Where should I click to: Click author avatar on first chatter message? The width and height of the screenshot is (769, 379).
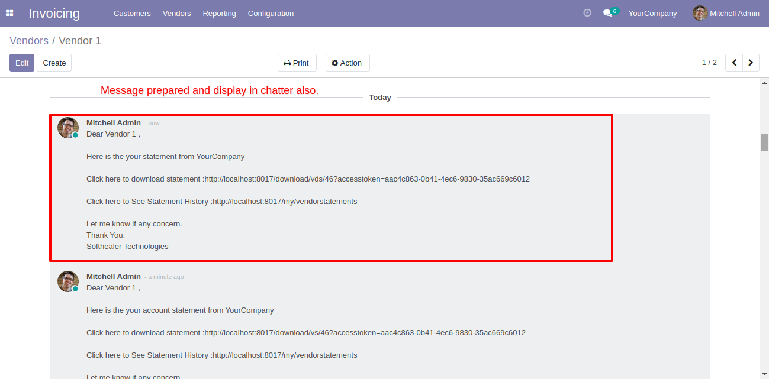tap(68, 128)
